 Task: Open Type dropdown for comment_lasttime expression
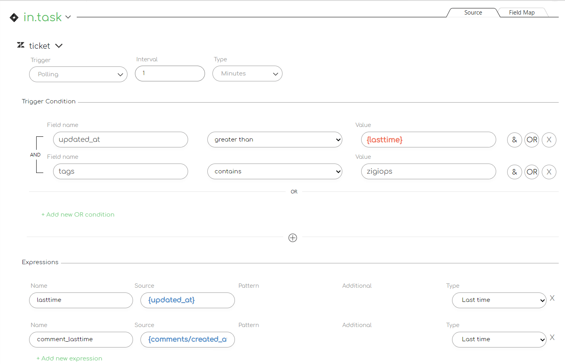[x=499, y=340]
